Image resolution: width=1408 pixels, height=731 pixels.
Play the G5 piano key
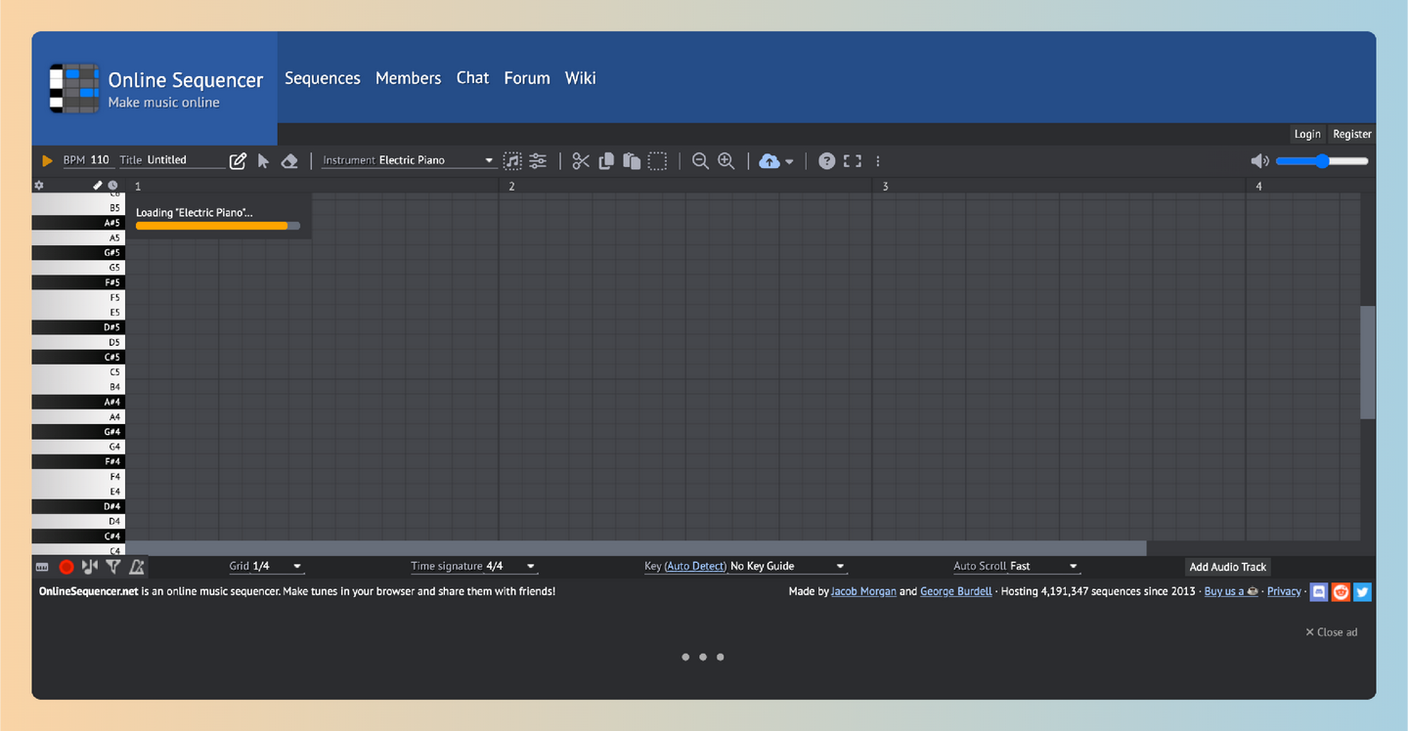tap(78, 268)
